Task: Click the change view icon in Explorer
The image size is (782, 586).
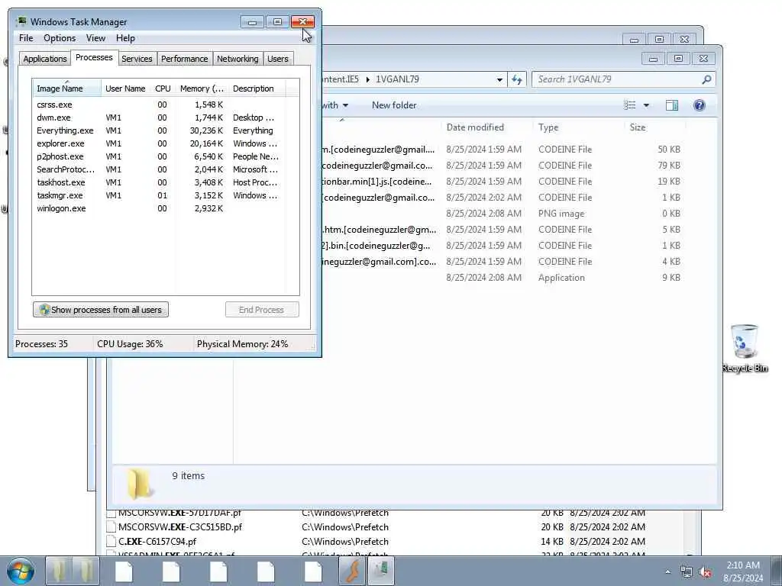Action: [x=630, y=105]
